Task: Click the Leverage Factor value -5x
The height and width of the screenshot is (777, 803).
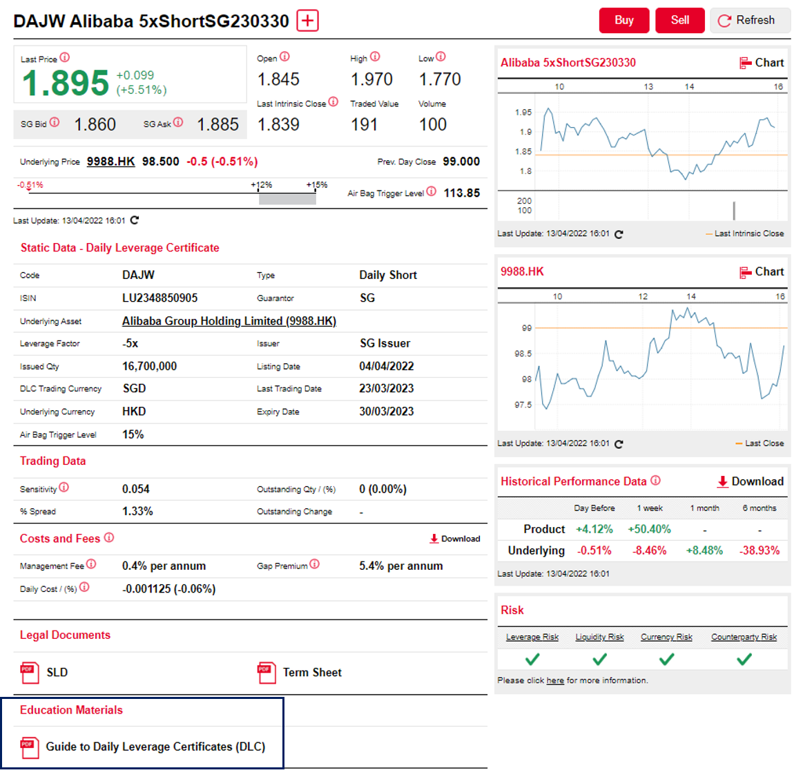Action: coord(130,344)
